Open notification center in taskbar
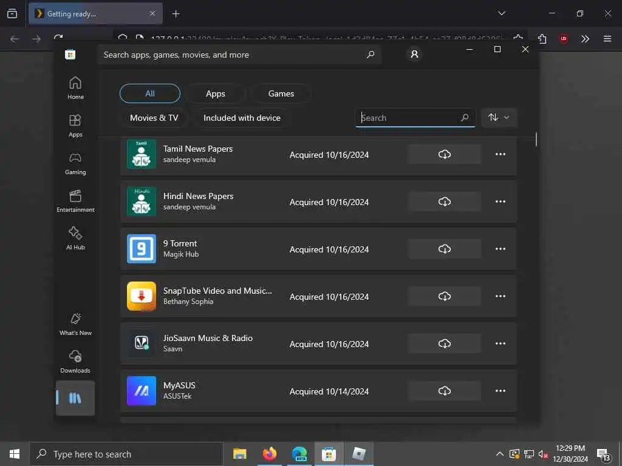This screenshot has width=622, height=466. tap(604, 454)
